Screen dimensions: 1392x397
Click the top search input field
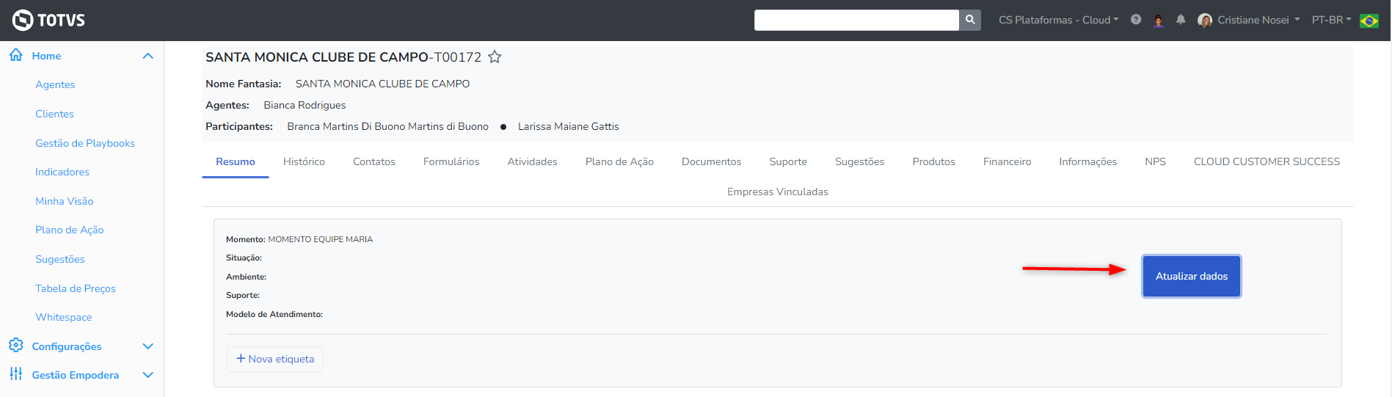pos(856,20)
